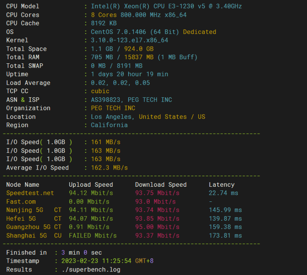
Task: Click the CentOS 7.0.1406 OS text
Action: [x=136, y=32]
